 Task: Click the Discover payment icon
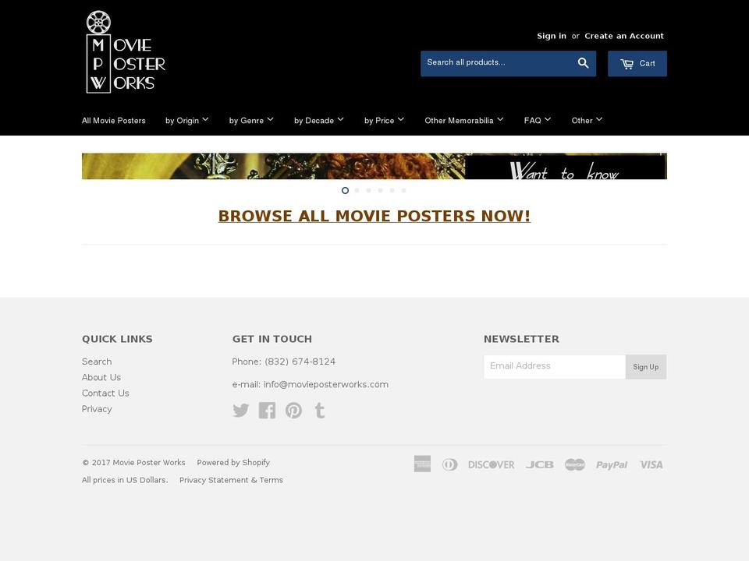[491, 464]
